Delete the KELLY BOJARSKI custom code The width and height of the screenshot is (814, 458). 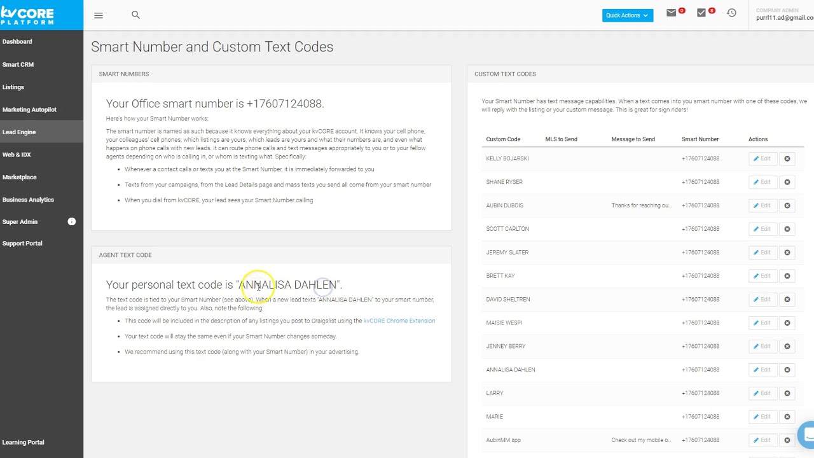(787, 158)
